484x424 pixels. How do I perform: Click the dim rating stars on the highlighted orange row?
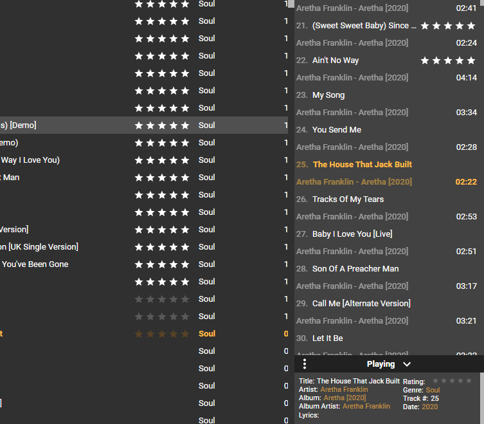tap(161, 334)
